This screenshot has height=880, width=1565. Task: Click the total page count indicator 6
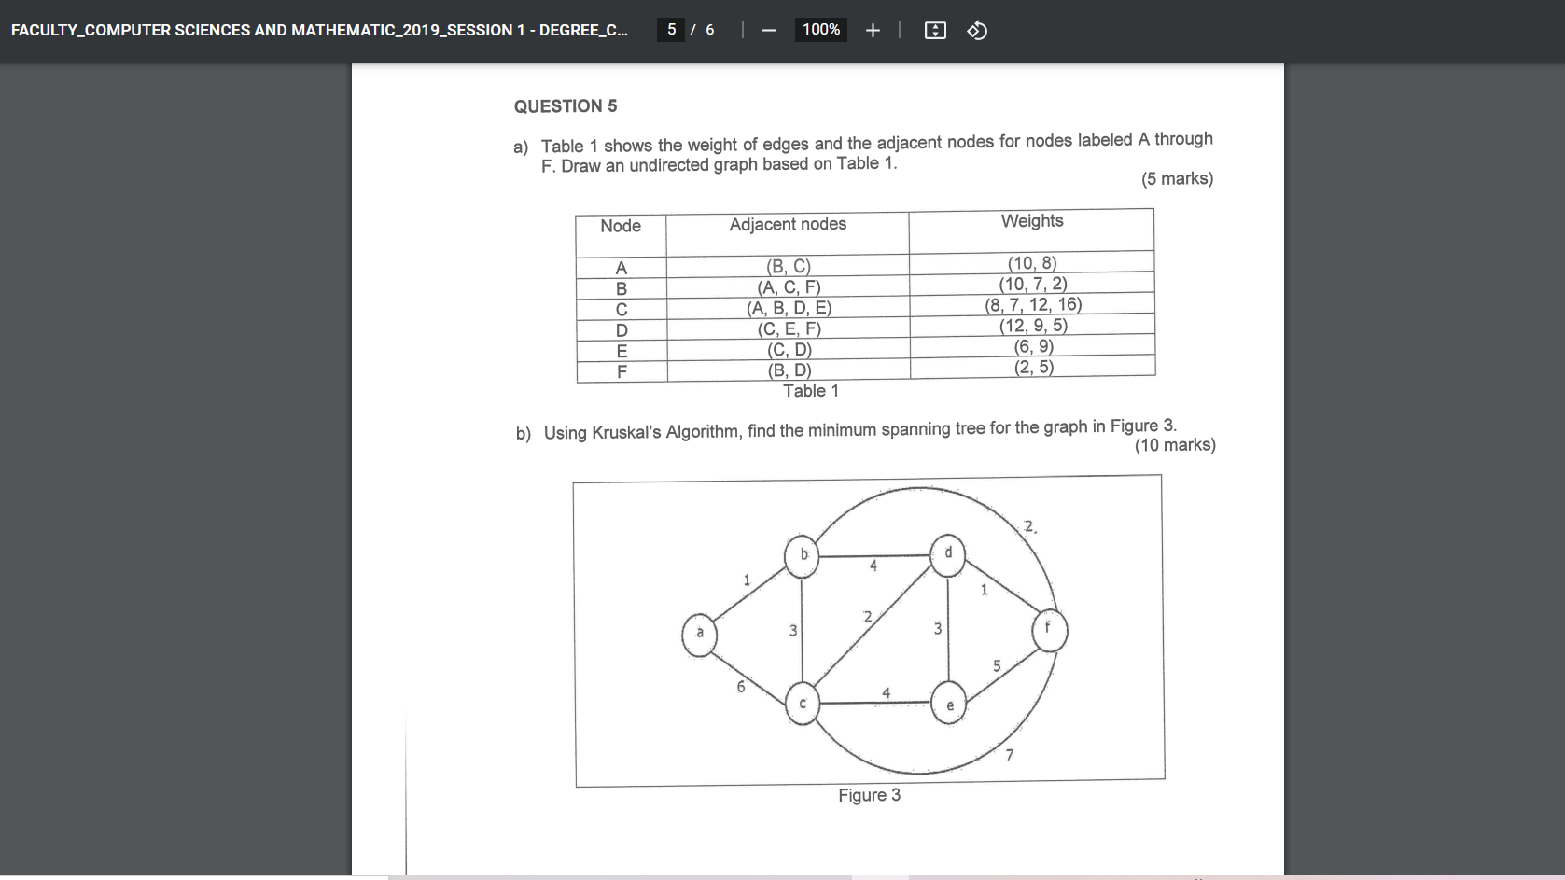[x=707, y=29]
